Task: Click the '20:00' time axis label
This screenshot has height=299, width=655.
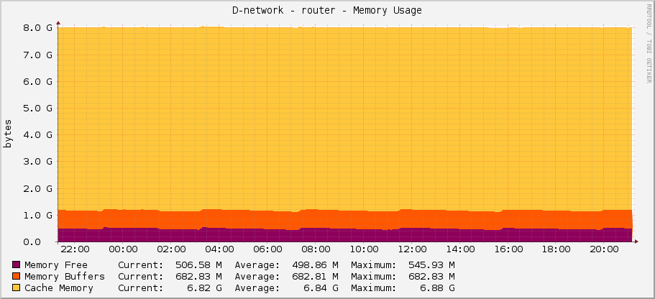Action: [604, 249]
